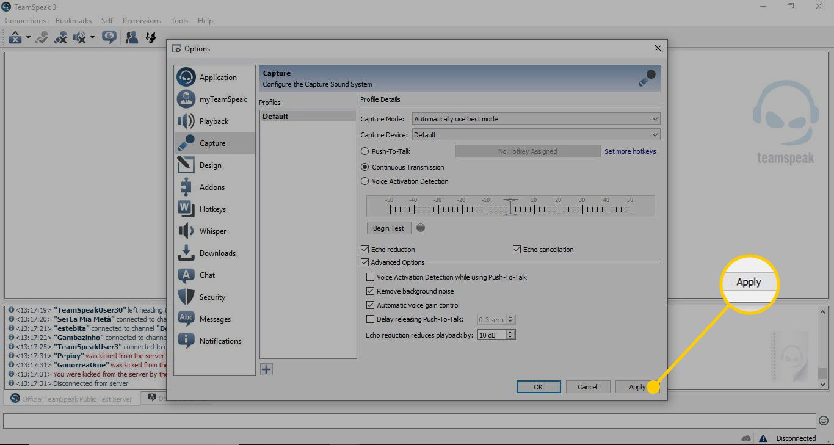Open the Notifications options category
Viewport: 834px width, 445px height.
coord(214,341)
